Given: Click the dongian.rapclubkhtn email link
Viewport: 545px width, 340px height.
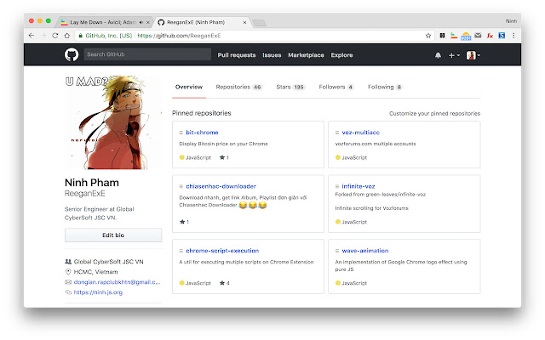Looking at the screenshot, I should [x=117, y=282].
